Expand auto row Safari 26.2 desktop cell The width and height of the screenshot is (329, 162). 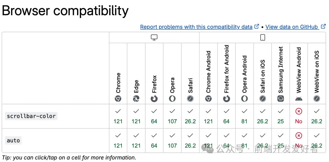pyautogui.click(x=190, y=141)
